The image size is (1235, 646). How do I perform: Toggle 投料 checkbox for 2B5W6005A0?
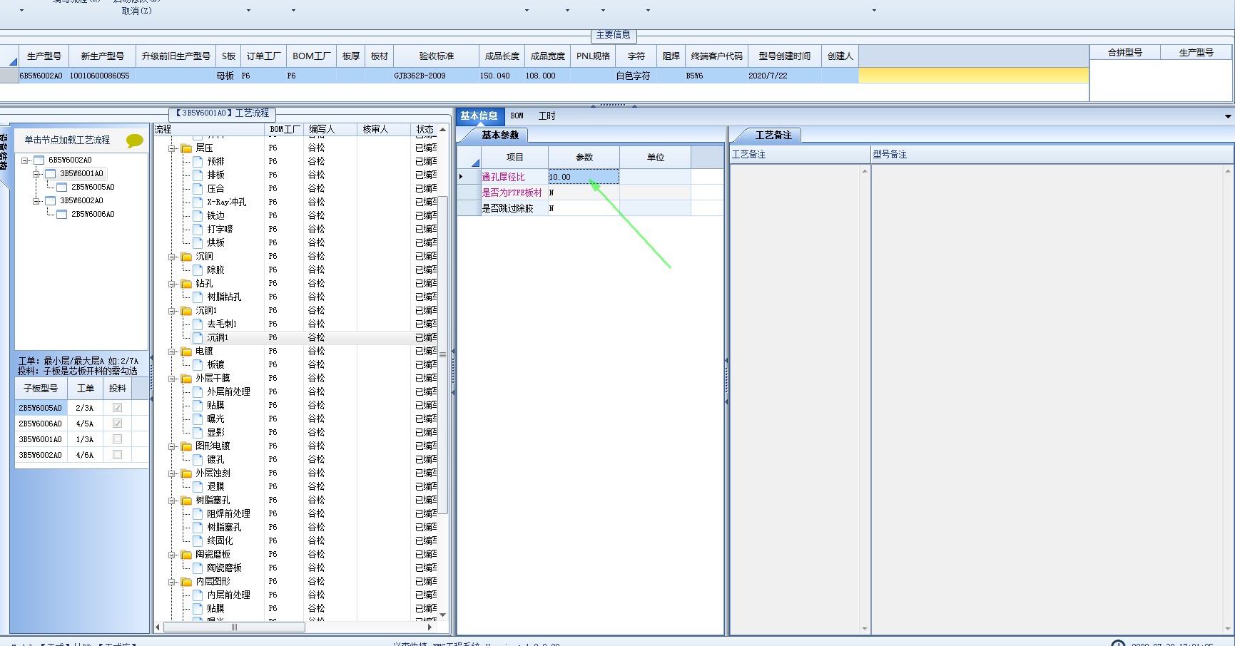pyautogui.click(x=118, y=408)
